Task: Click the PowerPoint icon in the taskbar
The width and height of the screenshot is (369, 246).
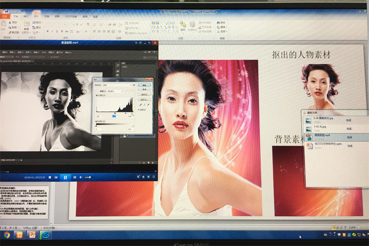Action: (x=33, y=234)
